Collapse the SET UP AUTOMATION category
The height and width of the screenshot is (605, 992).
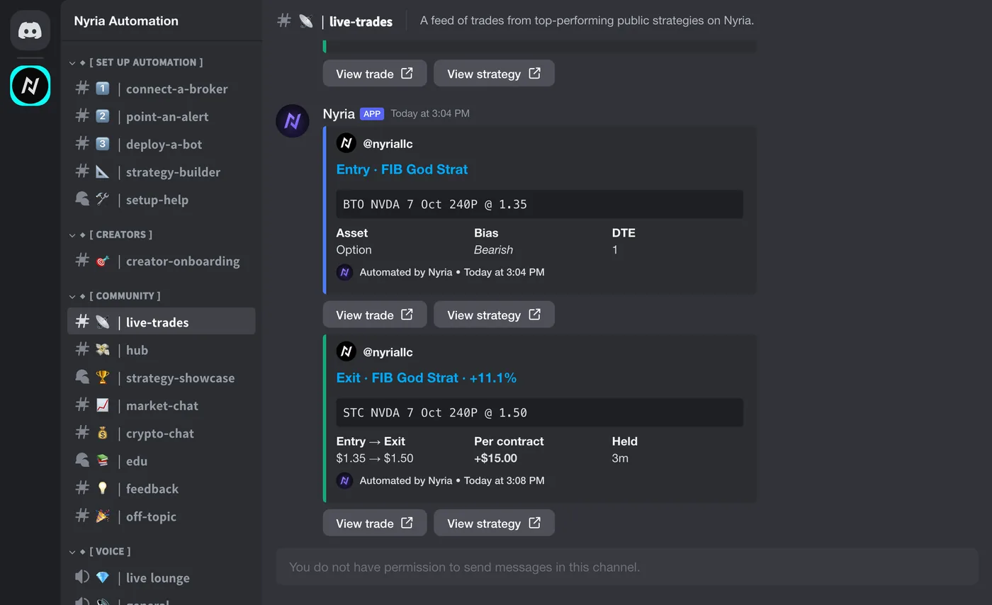coord(137,62)
